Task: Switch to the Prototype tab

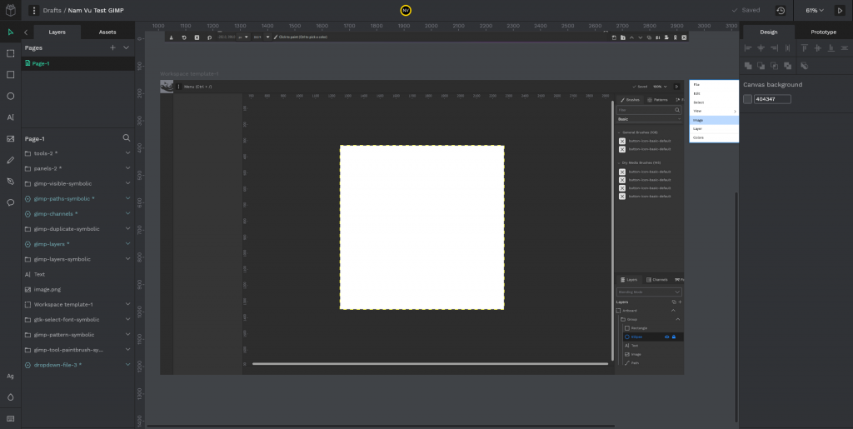Action: (823, 32)
